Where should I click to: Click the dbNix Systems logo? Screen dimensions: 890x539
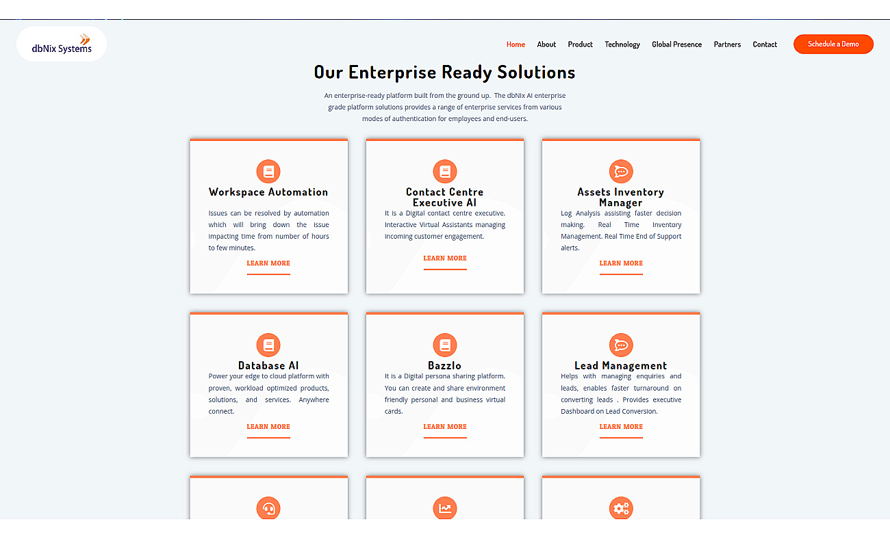click(x=62, y=44)
